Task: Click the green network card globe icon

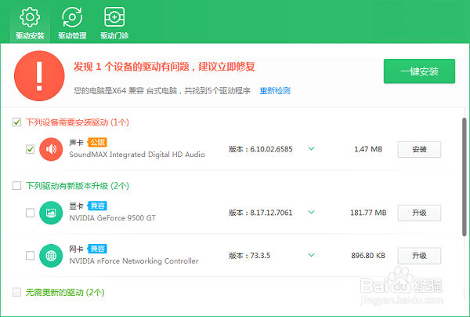Action: (51, 256)
